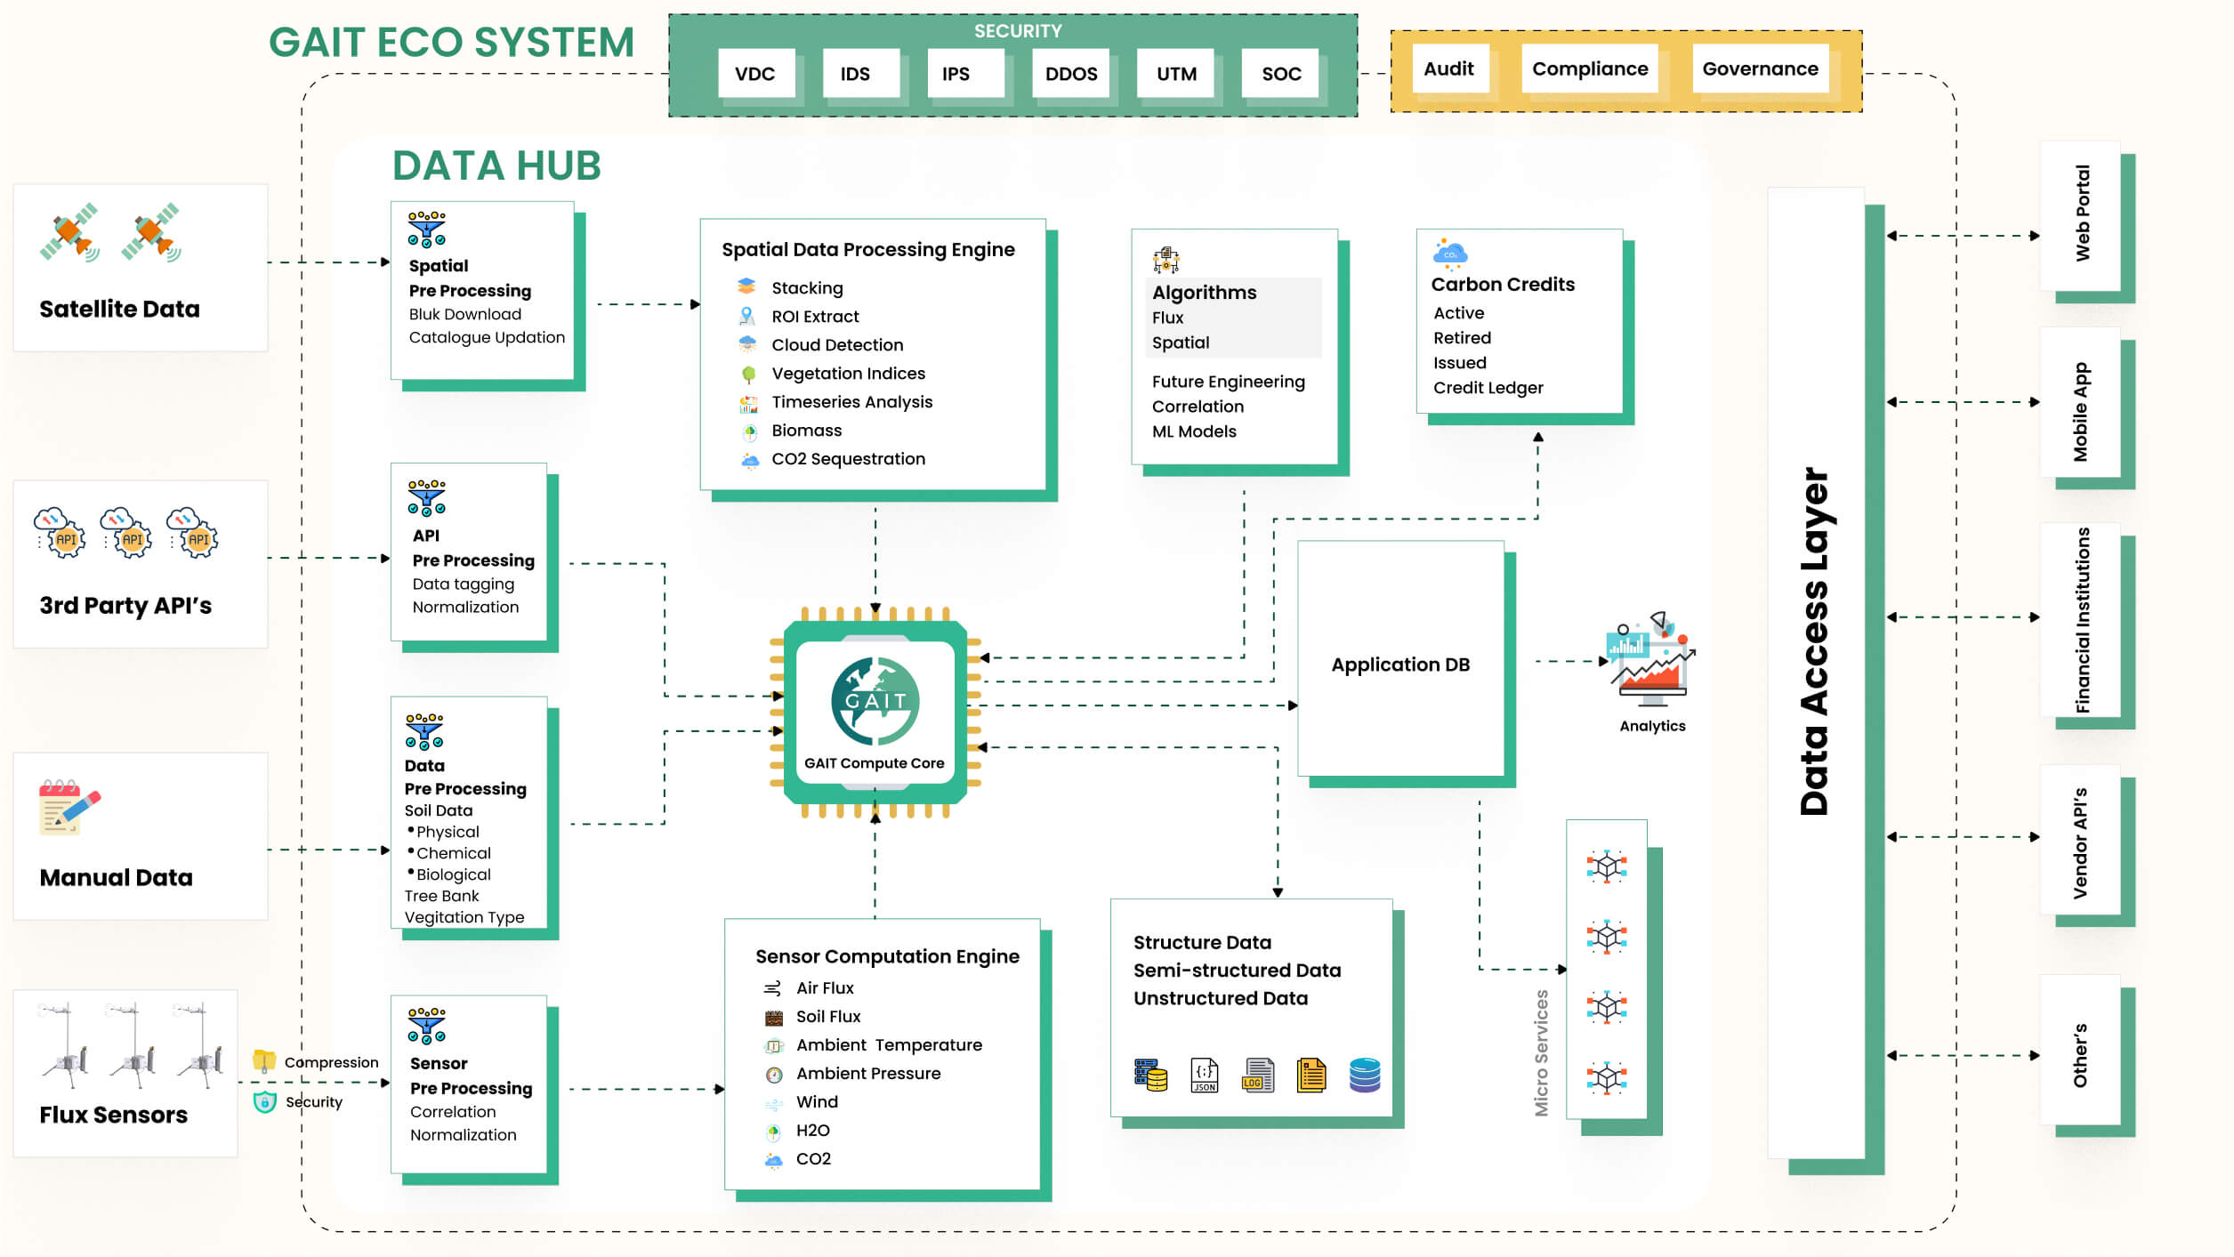Click the Timeseries Analysis chart icon
2234x1257 pixels.
coord(748,403)
